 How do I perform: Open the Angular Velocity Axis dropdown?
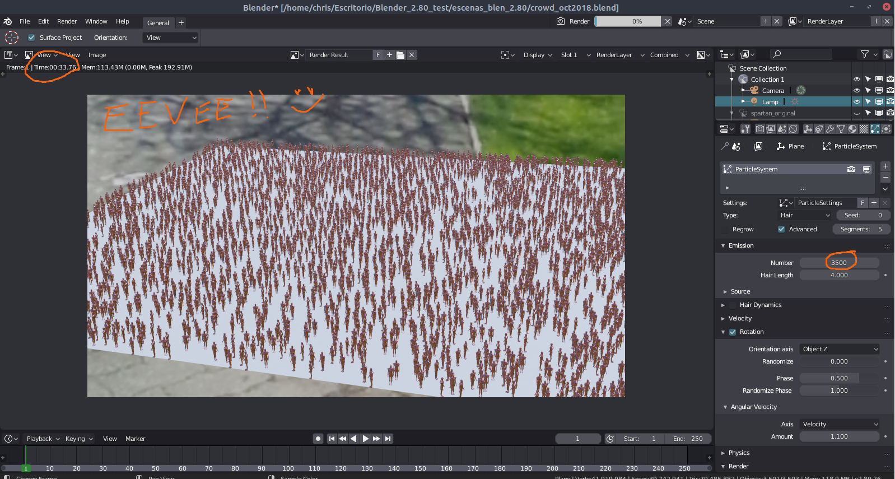click(x=840, y=424)
